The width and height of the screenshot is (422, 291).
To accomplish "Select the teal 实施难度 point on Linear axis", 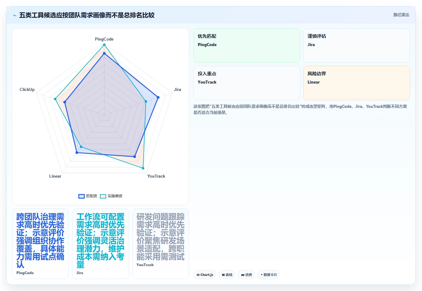I will point(81,147).
